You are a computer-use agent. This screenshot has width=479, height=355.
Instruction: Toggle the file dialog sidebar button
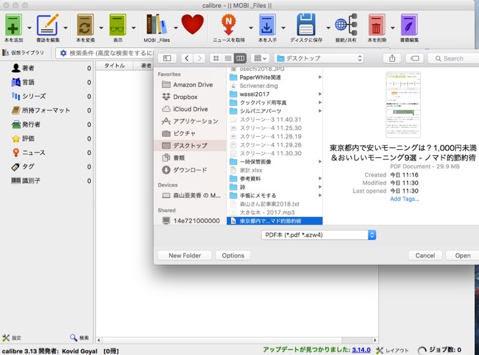click(167, 59)
